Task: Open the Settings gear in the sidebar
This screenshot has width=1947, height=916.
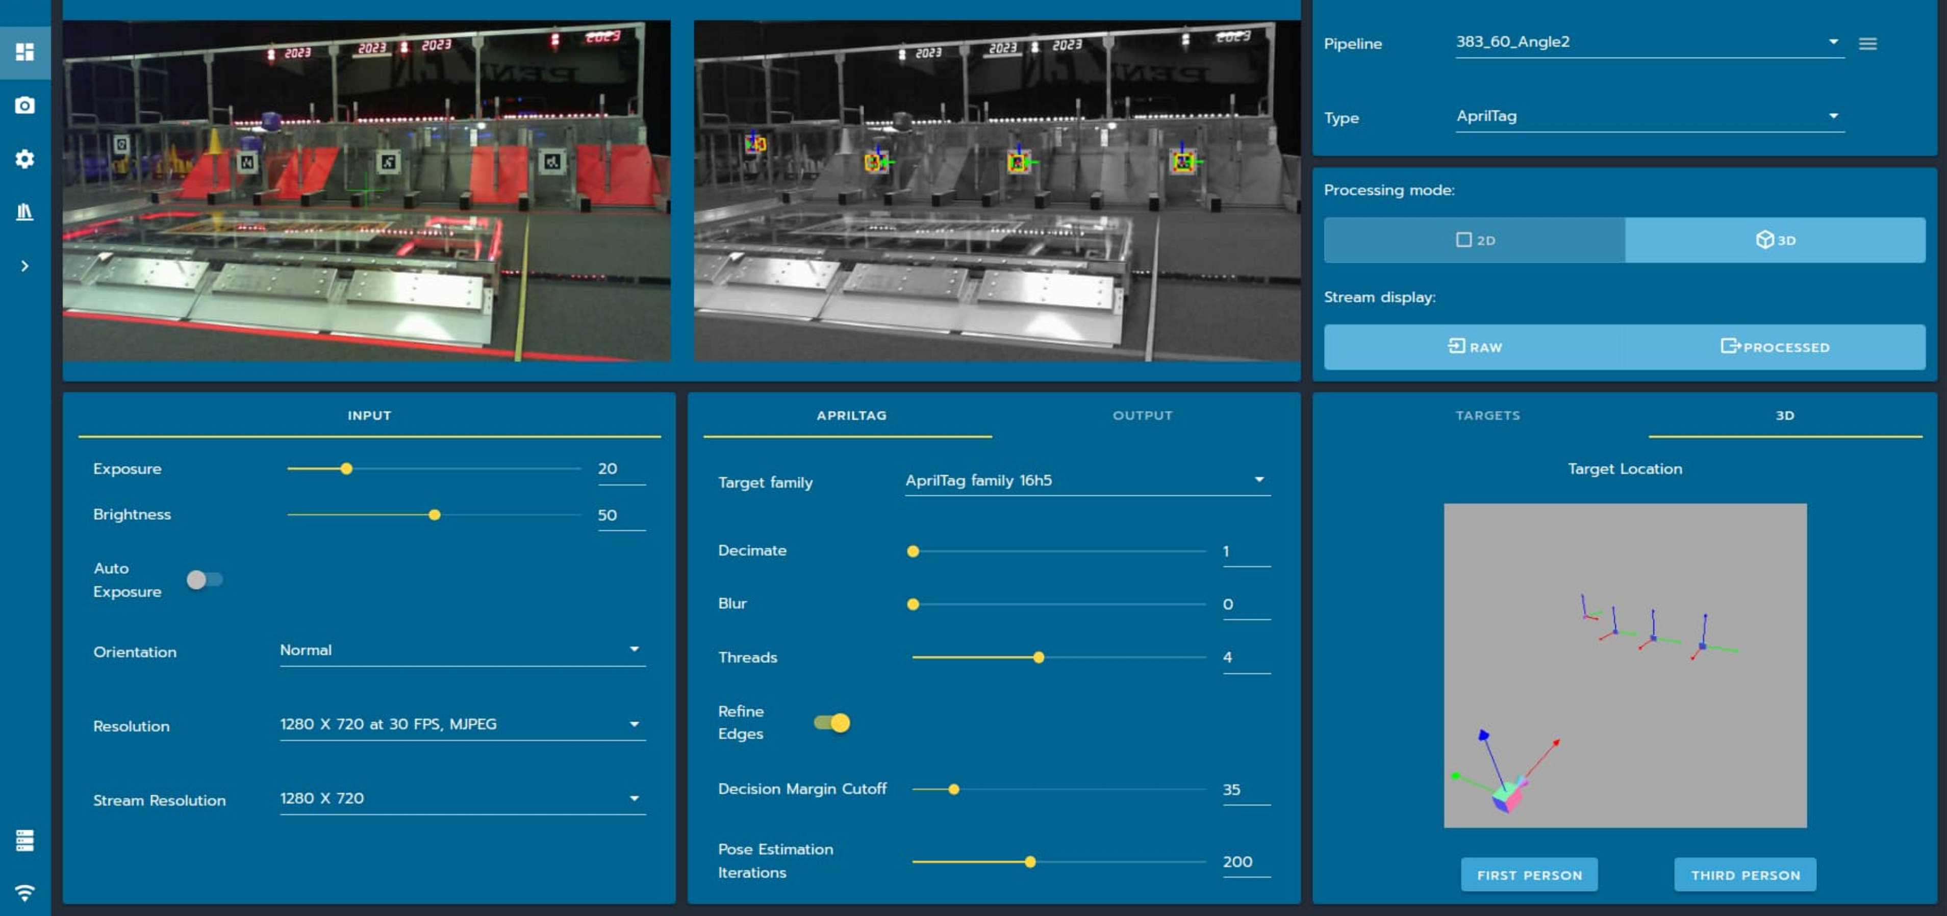Action: [x=25, y=160]
